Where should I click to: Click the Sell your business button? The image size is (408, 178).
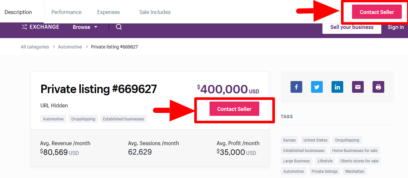tap(352, 27)
